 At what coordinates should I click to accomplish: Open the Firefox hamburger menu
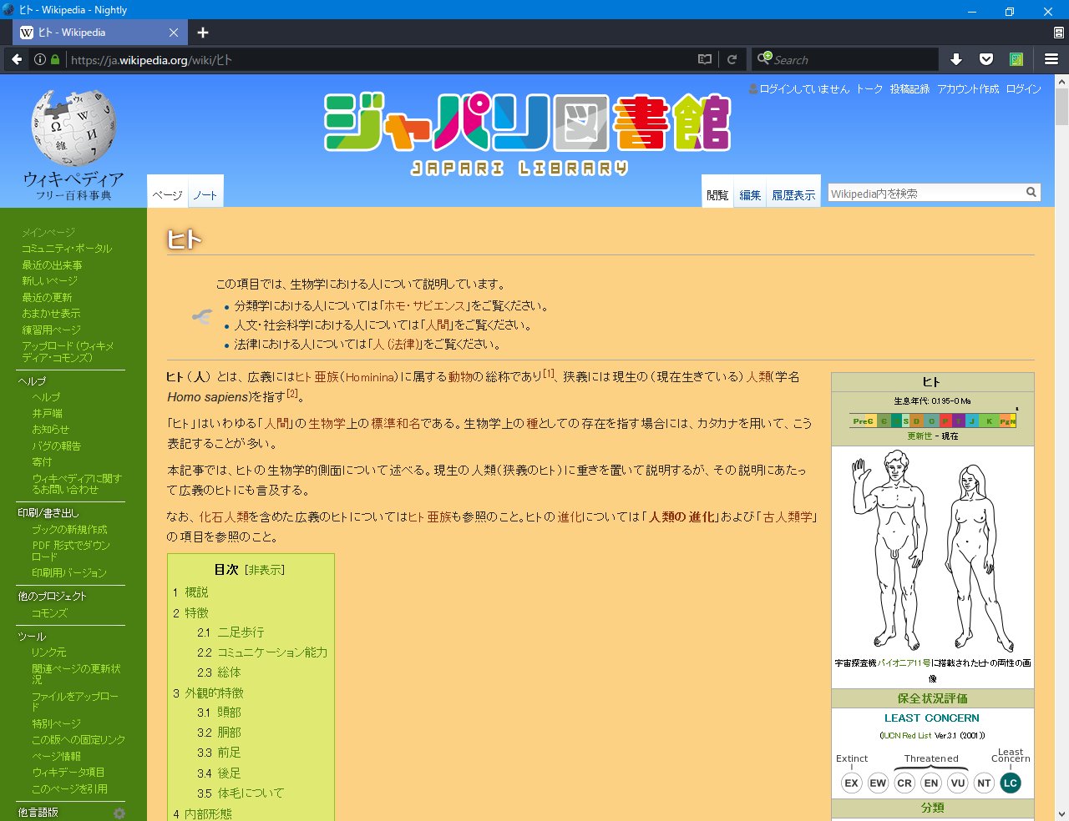pos(1051,59)
